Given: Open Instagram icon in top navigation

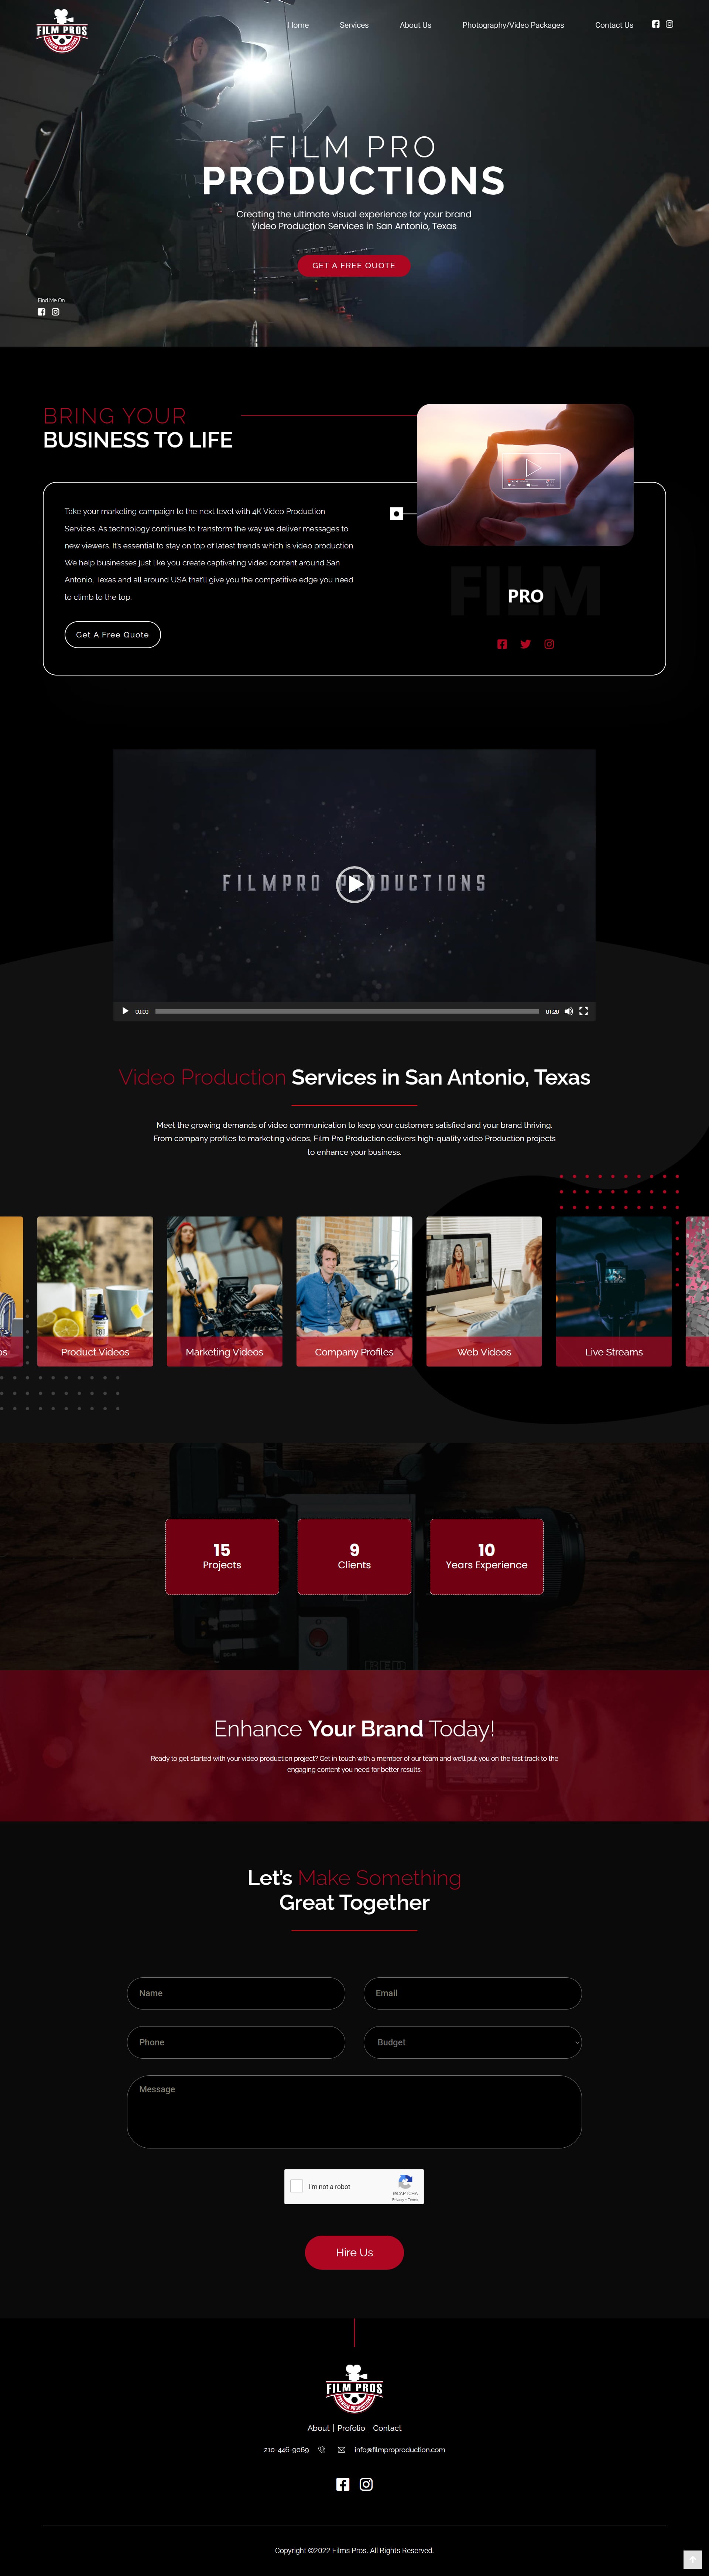Looking at the screenshot, I should coord(670,24).
